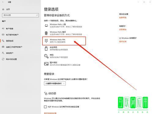This screenshot has width=153, height=114.
Task: Click the search magnifier icon in the settings search box
Action: 37,15
